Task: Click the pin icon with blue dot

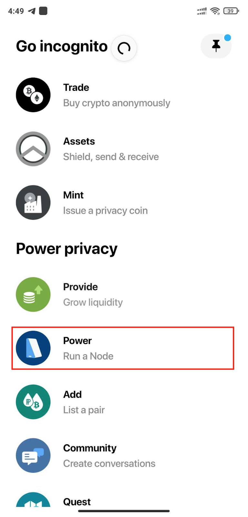Action: [x=216, y=46]
